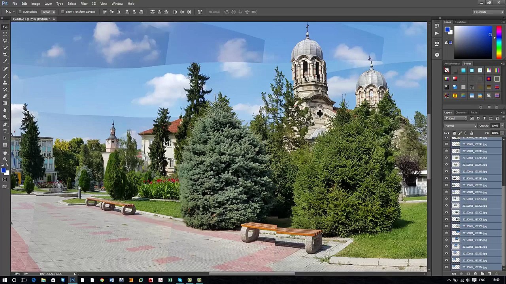Viewport: 506px width, 284px height.
Task: Select the Move tool
Action: point(5,27)
